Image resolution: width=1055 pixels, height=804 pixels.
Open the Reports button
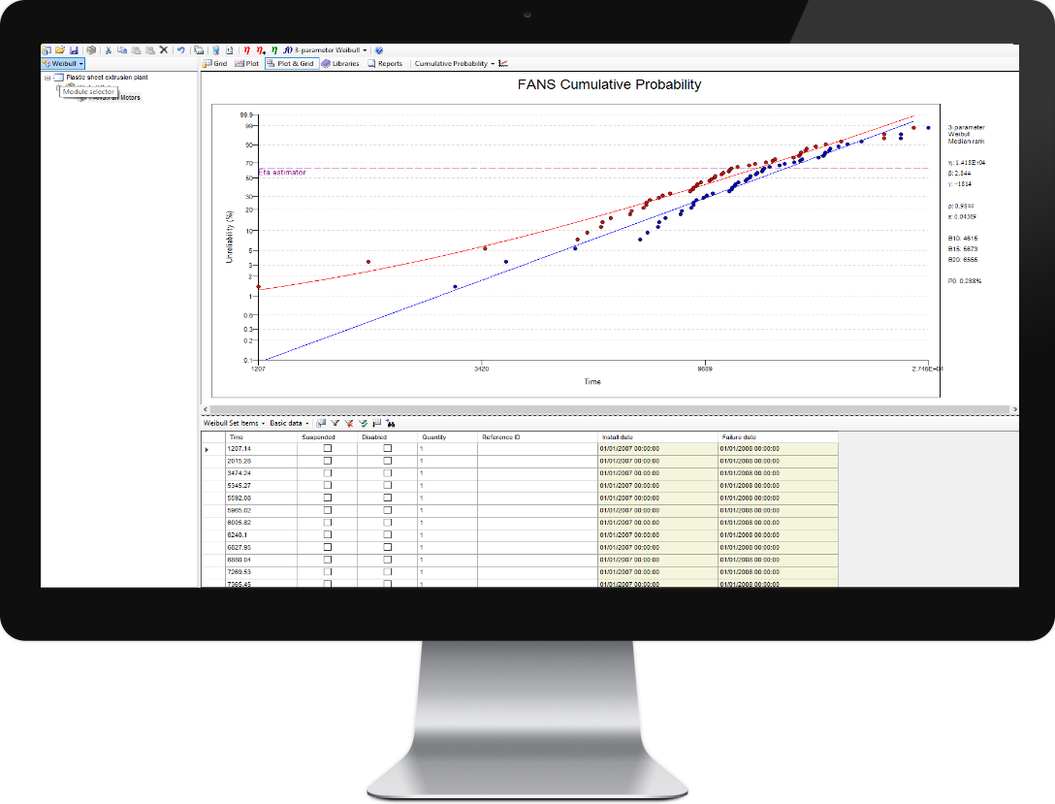click(385, 64)
